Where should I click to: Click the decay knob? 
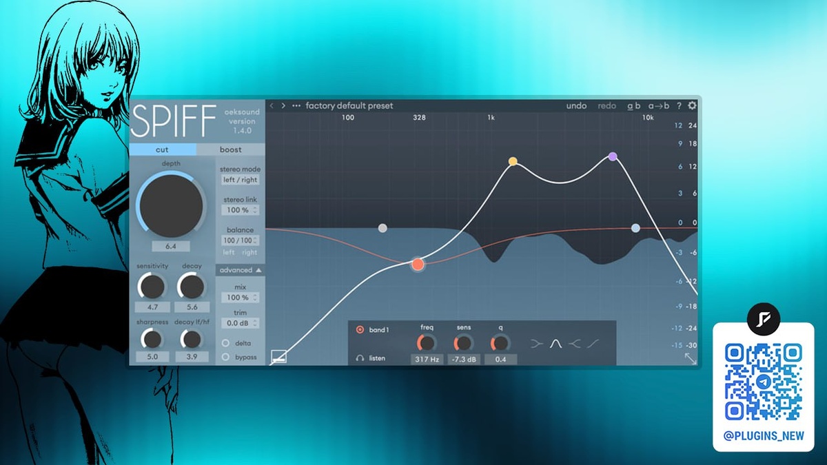192,287
